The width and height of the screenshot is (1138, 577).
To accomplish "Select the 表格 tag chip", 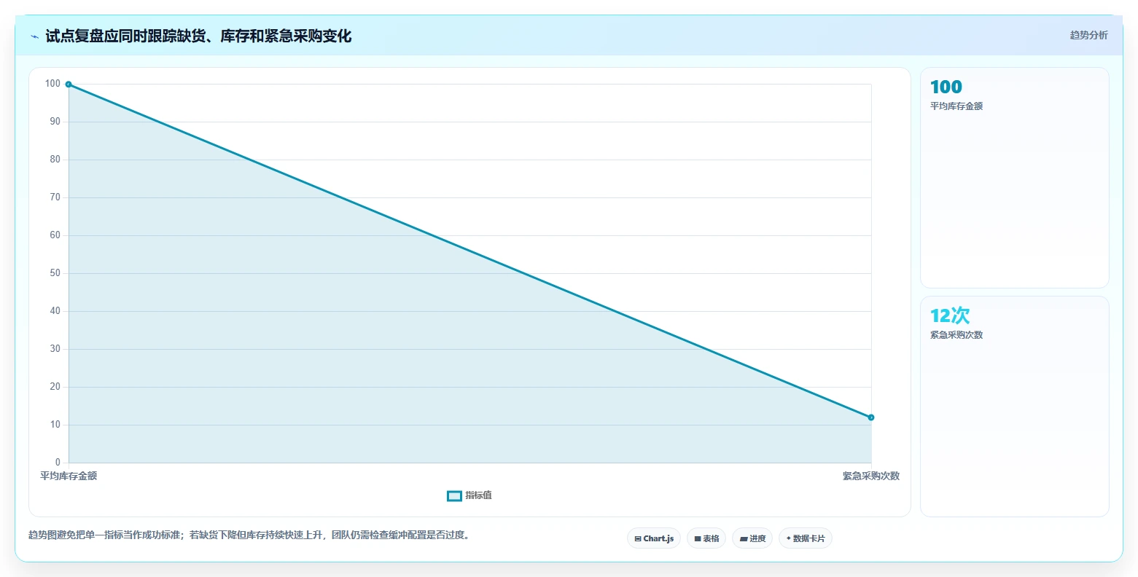I will coord(706,538).
